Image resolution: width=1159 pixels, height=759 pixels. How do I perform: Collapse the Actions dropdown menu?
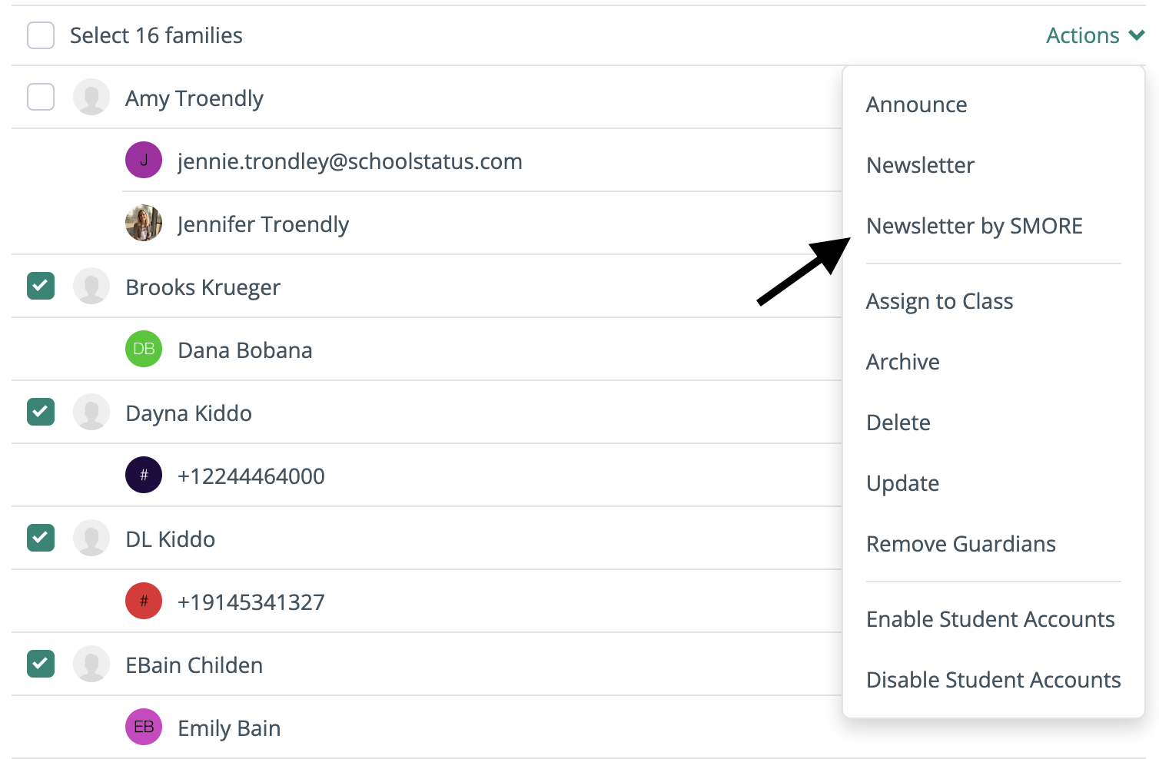[x=1095, y=35]
